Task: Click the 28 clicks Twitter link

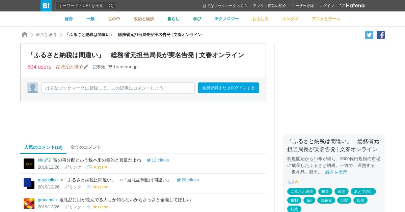Action: 188,180
